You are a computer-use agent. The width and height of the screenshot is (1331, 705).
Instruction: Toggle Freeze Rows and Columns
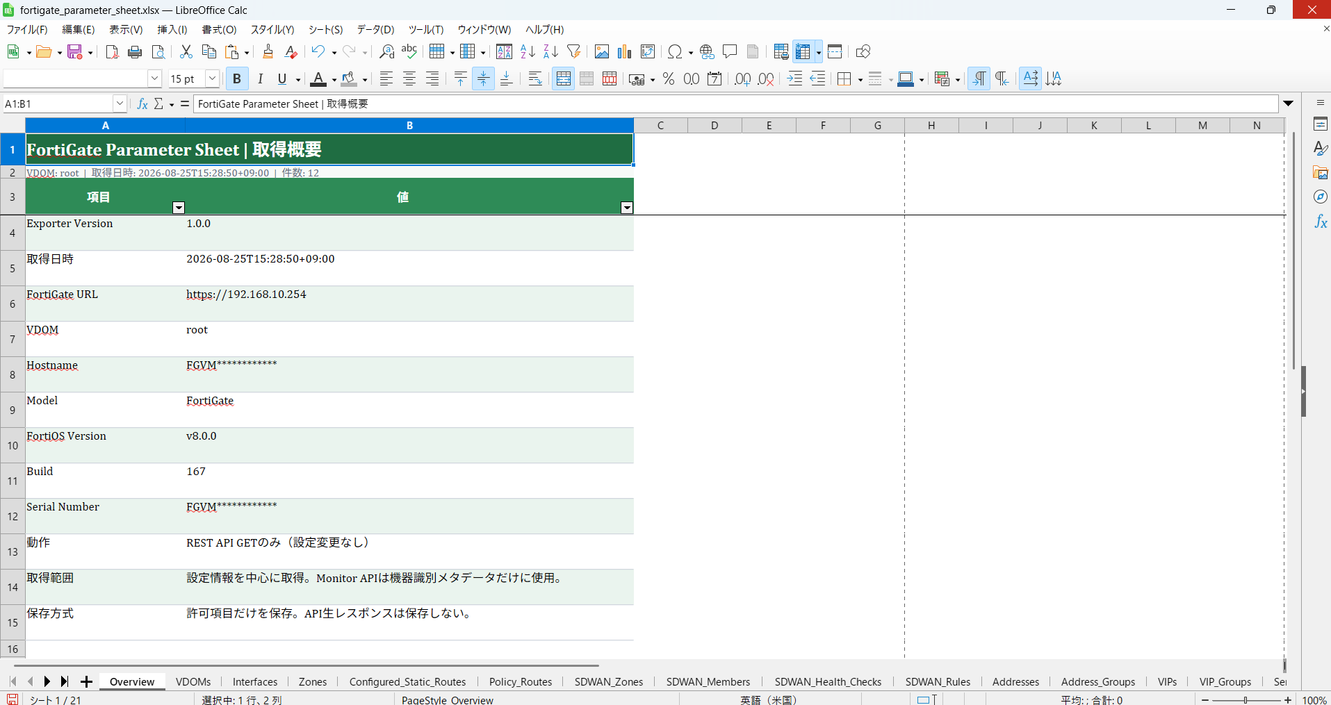pos(803,52)
